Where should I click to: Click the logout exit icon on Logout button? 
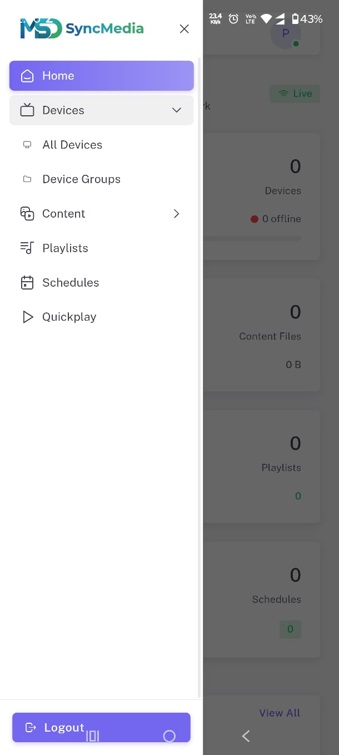pyautogui.click(x=31, y=727)
